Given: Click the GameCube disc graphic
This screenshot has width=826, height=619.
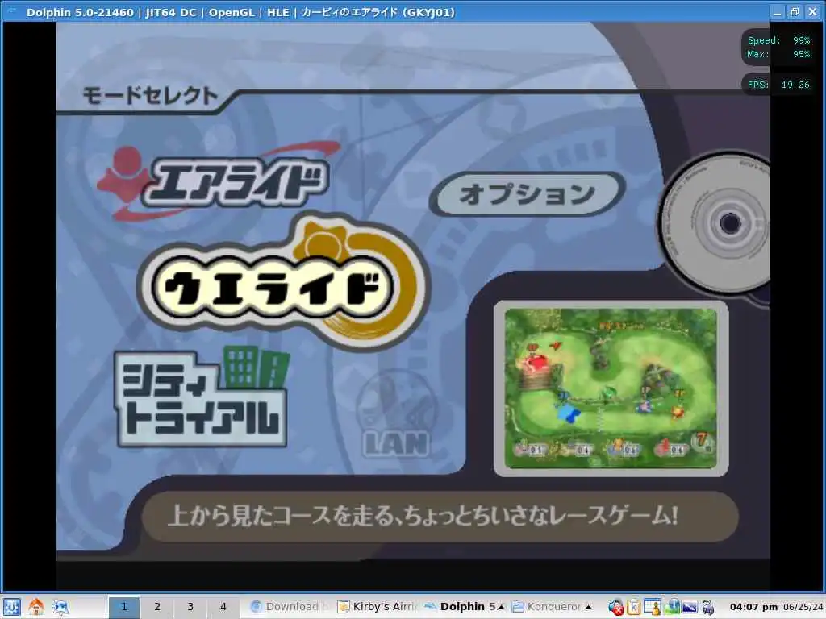Looking at the screenshot, I should click(714, 224).
